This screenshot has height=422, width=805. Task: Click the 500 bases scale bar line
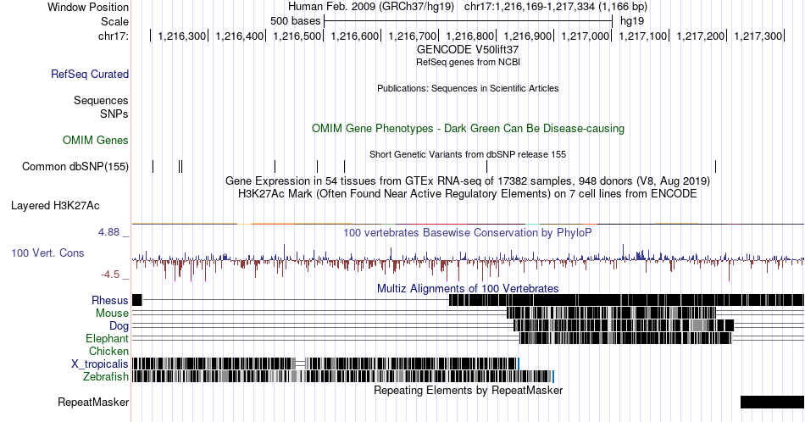pyautogui.click(x=469, y=21)
